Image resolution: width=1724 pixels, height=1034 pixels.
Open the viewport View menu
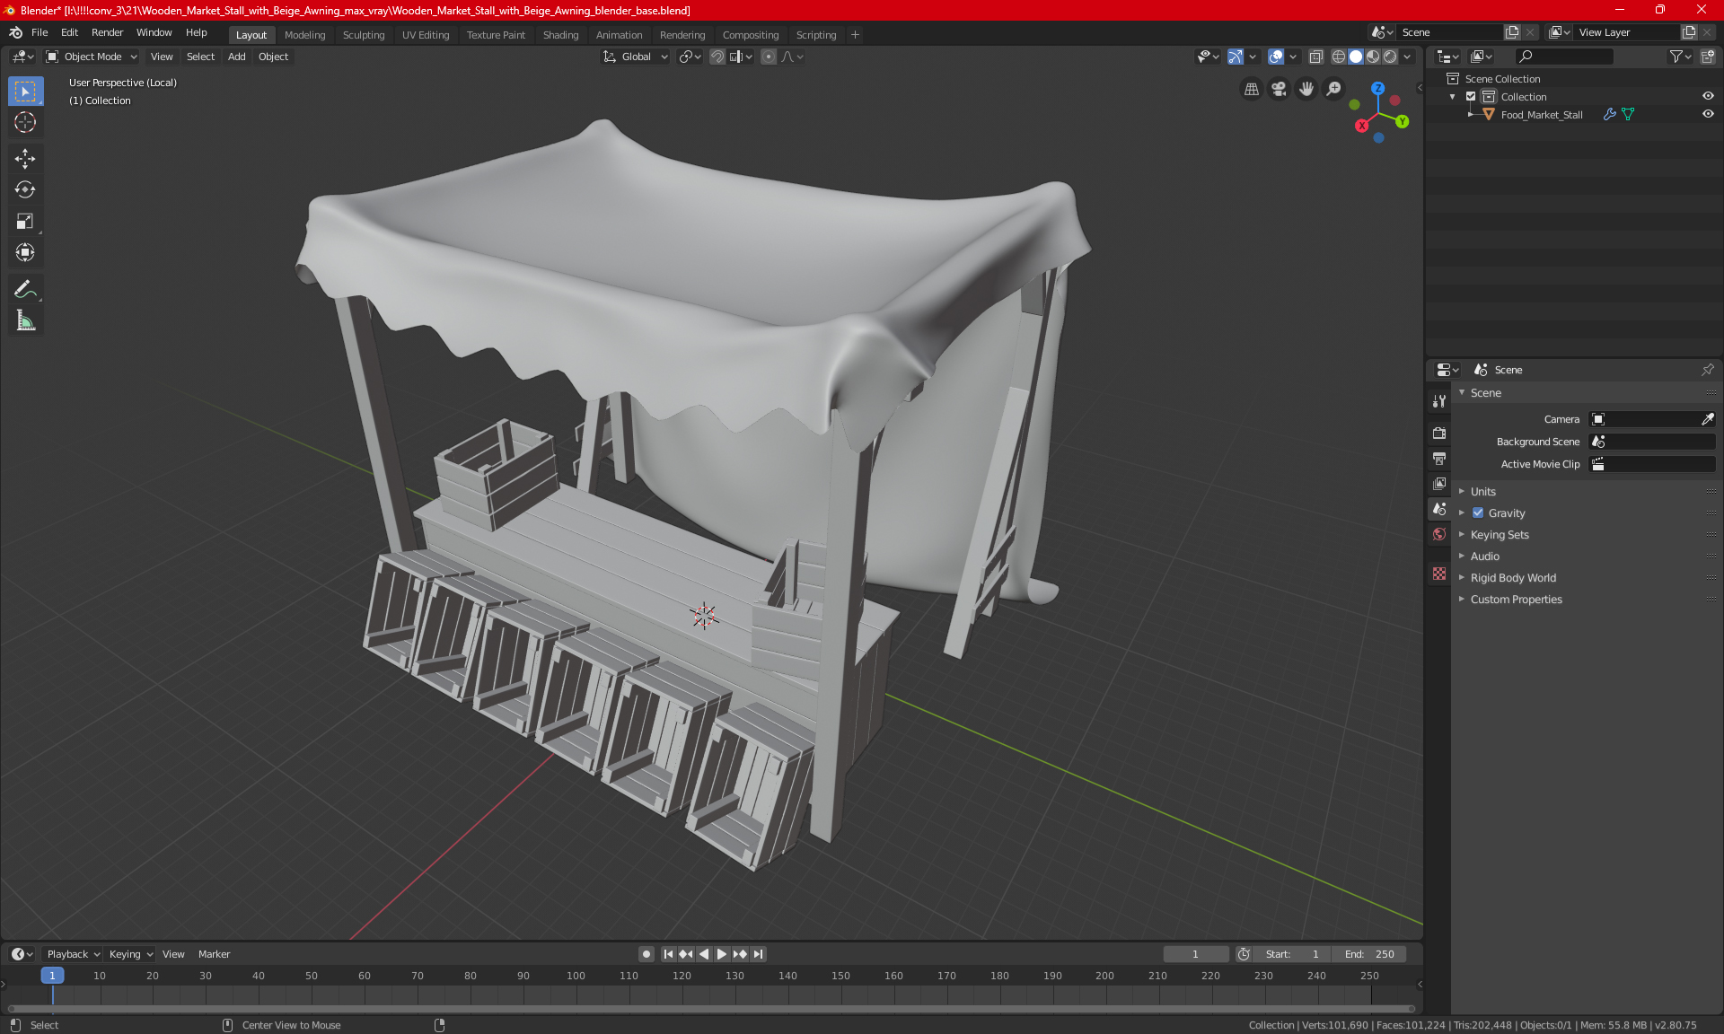(162, 57)
